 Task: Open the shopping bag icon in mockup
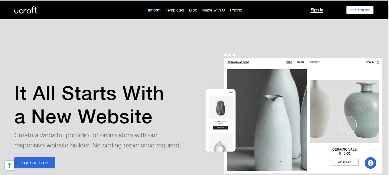pyautogui.click(x=378, y=62)
